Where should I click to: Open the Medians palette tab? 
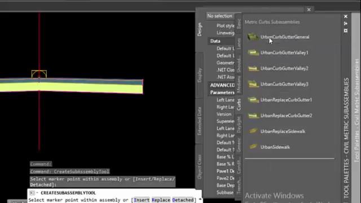pos(239,84)
